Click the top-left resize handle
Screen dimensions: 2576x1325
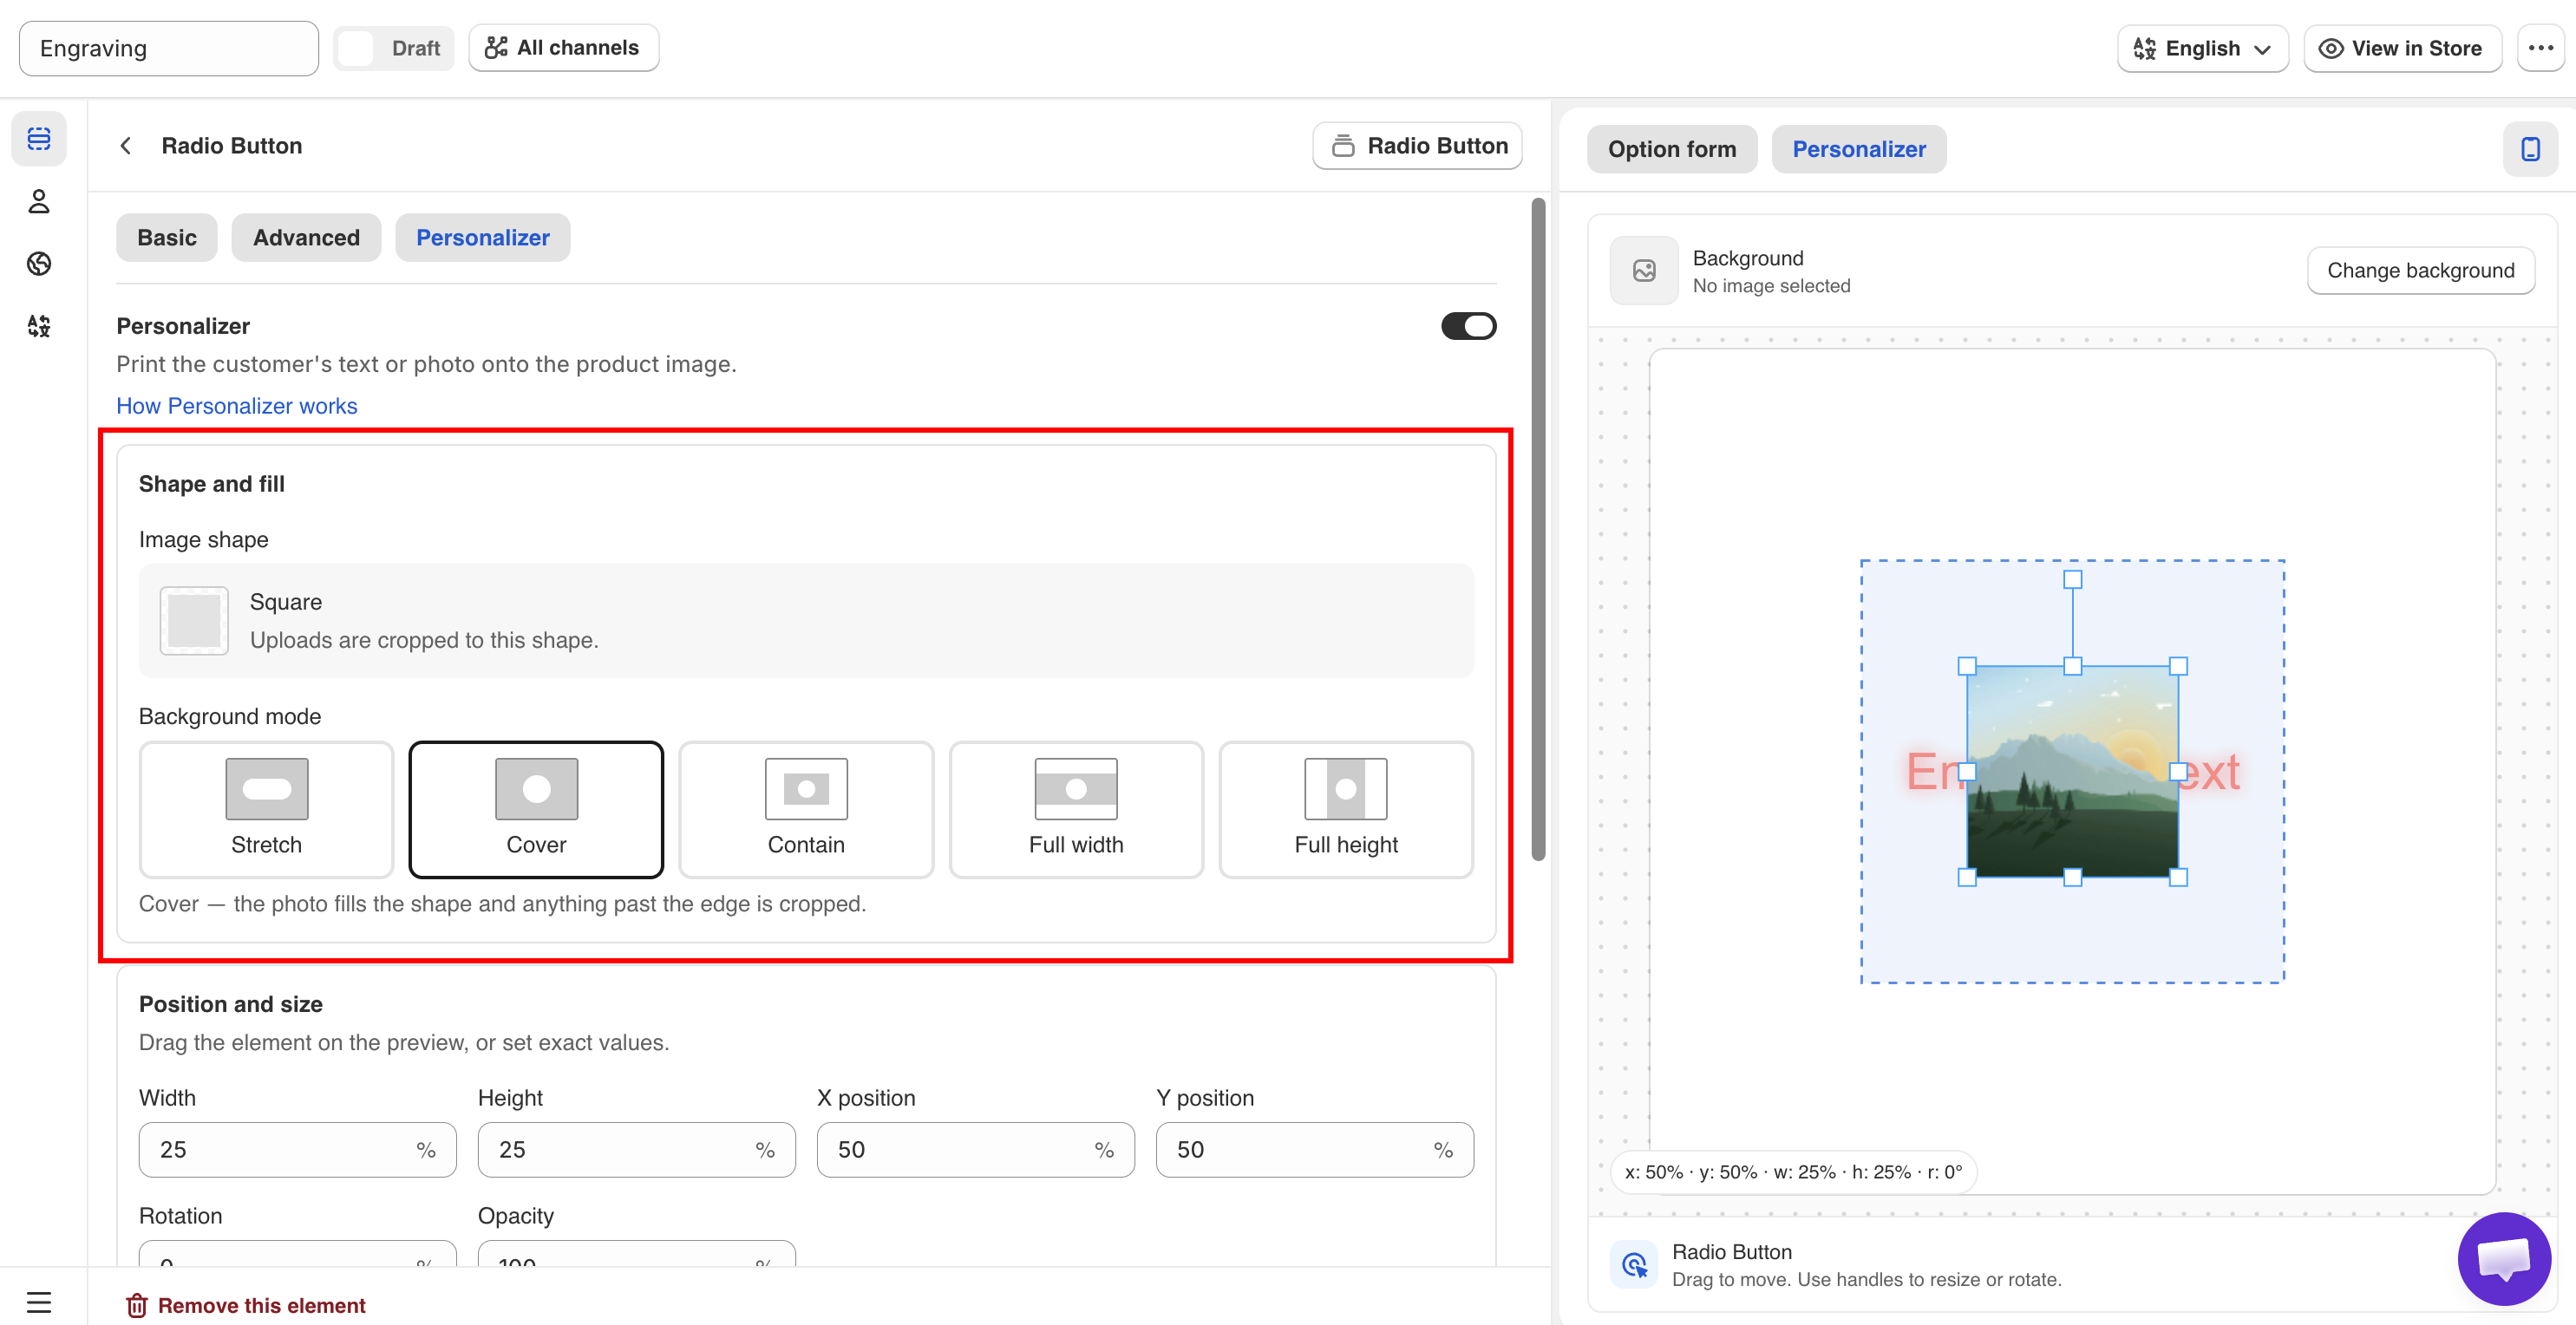click(1967, 666)
